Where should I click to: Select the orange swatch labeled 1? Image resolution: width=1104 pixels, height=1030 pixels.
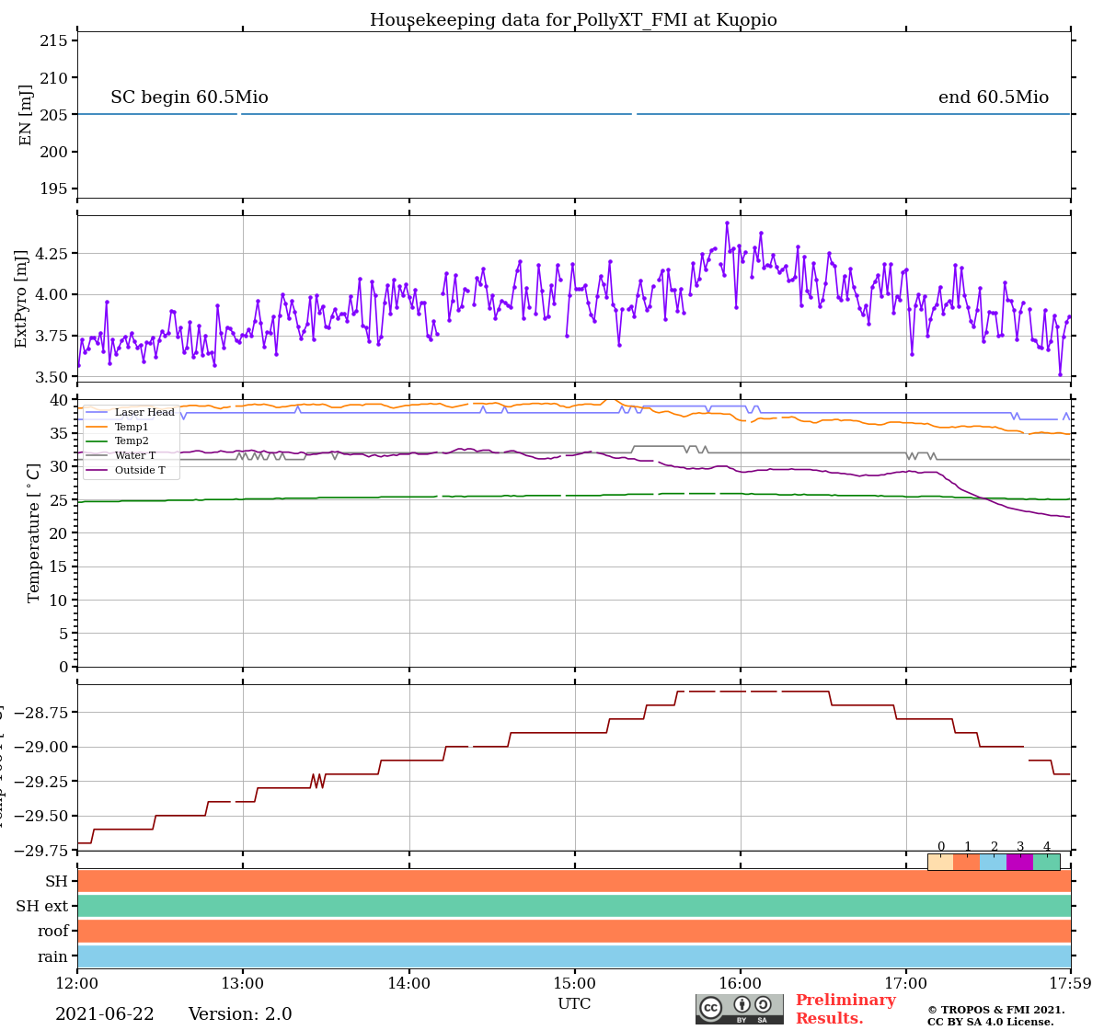[x=967, y=862]
